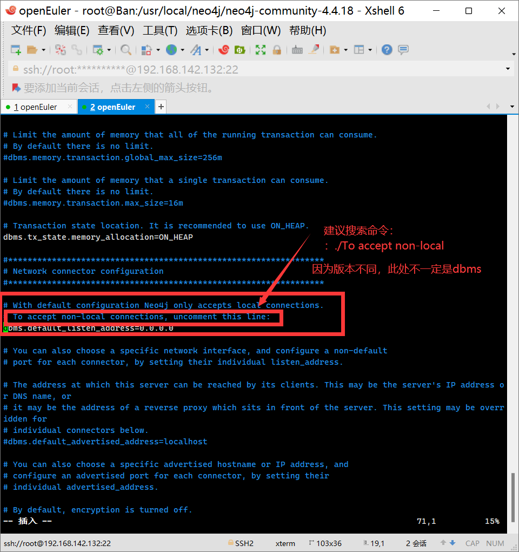Click the red bookmark add-session arrow
This screenshot has height=552, width=519.
(16, 88)
